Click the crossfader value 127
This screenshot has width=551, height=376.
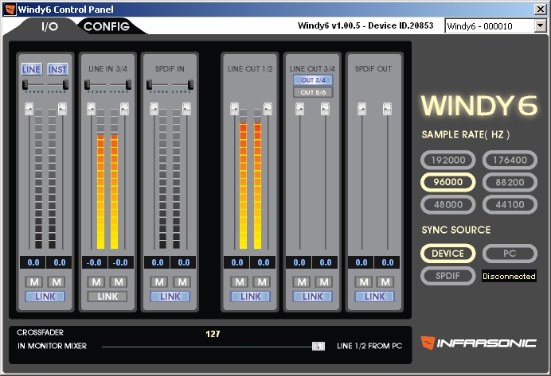coord(213,334)
